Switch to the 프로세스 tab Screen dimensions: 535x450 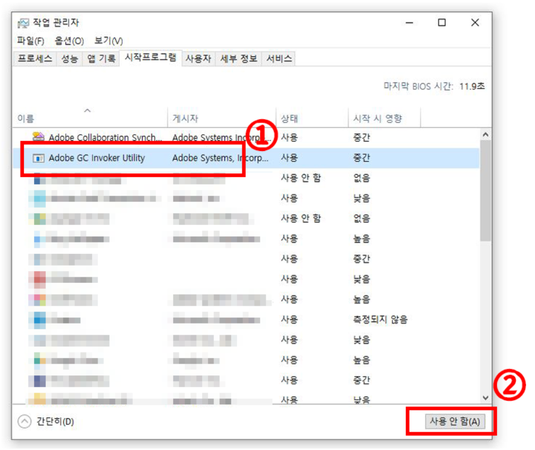(x=35, y=58)
